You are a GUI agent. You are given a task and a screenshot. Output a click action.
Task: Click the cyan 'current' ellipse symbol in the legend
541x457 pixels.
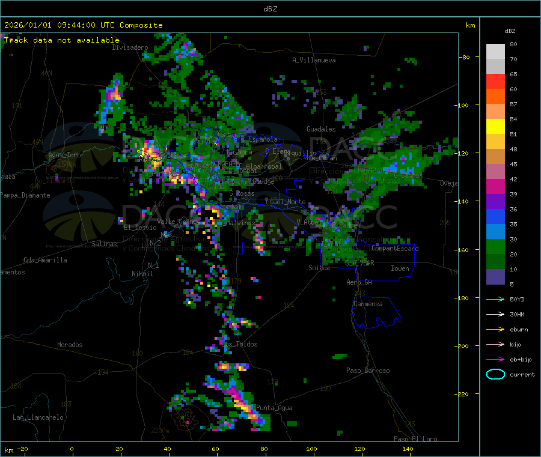click(x=495, y=374)
